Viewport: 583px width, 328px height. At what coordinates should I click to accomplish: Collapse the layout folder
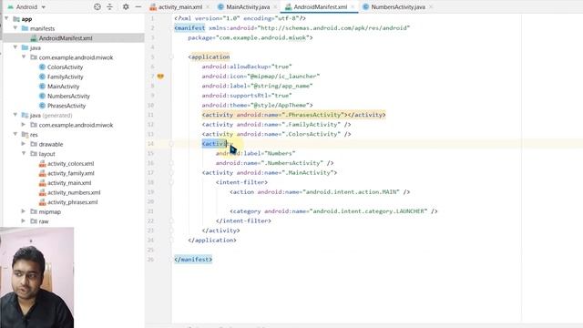coord(24,153)
